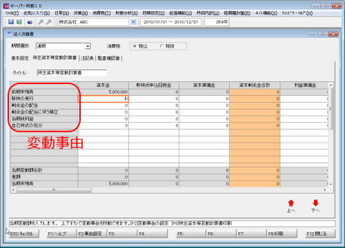Viewport: 345px width, 248px height.
Task: Click the app icon in the title bar
Action: pos(6,6)
